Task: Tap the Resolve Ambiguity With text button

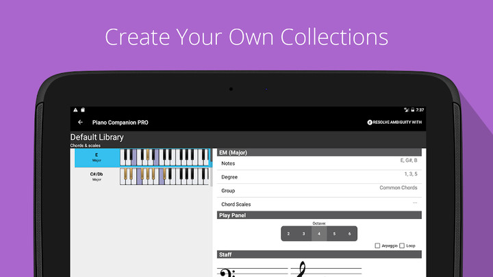Action: coord(399,122)
